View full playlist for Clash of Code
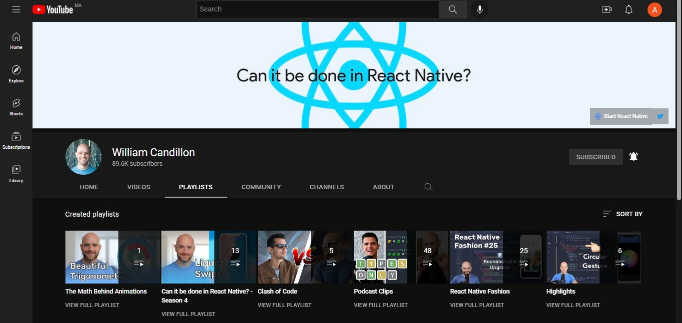The image size is (682, 323). [284, 305]
